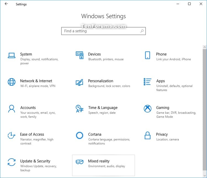Click the search magnifier icon
Screen dimensions: 207x178
(x=142, y=31)
